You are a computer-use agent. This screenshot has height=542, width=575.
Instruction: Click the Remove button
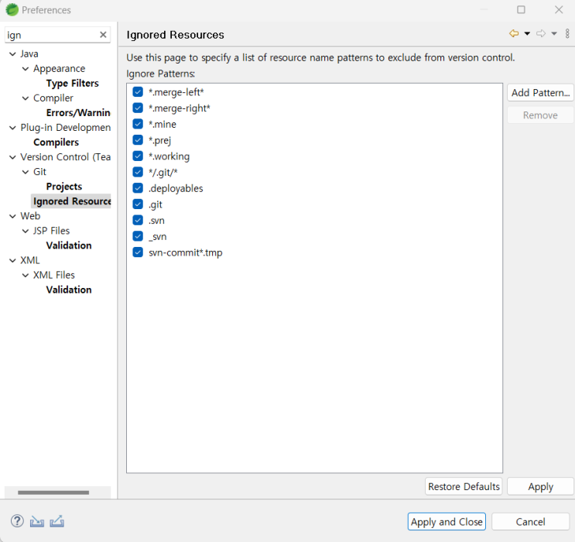click(x=540, y=115)
